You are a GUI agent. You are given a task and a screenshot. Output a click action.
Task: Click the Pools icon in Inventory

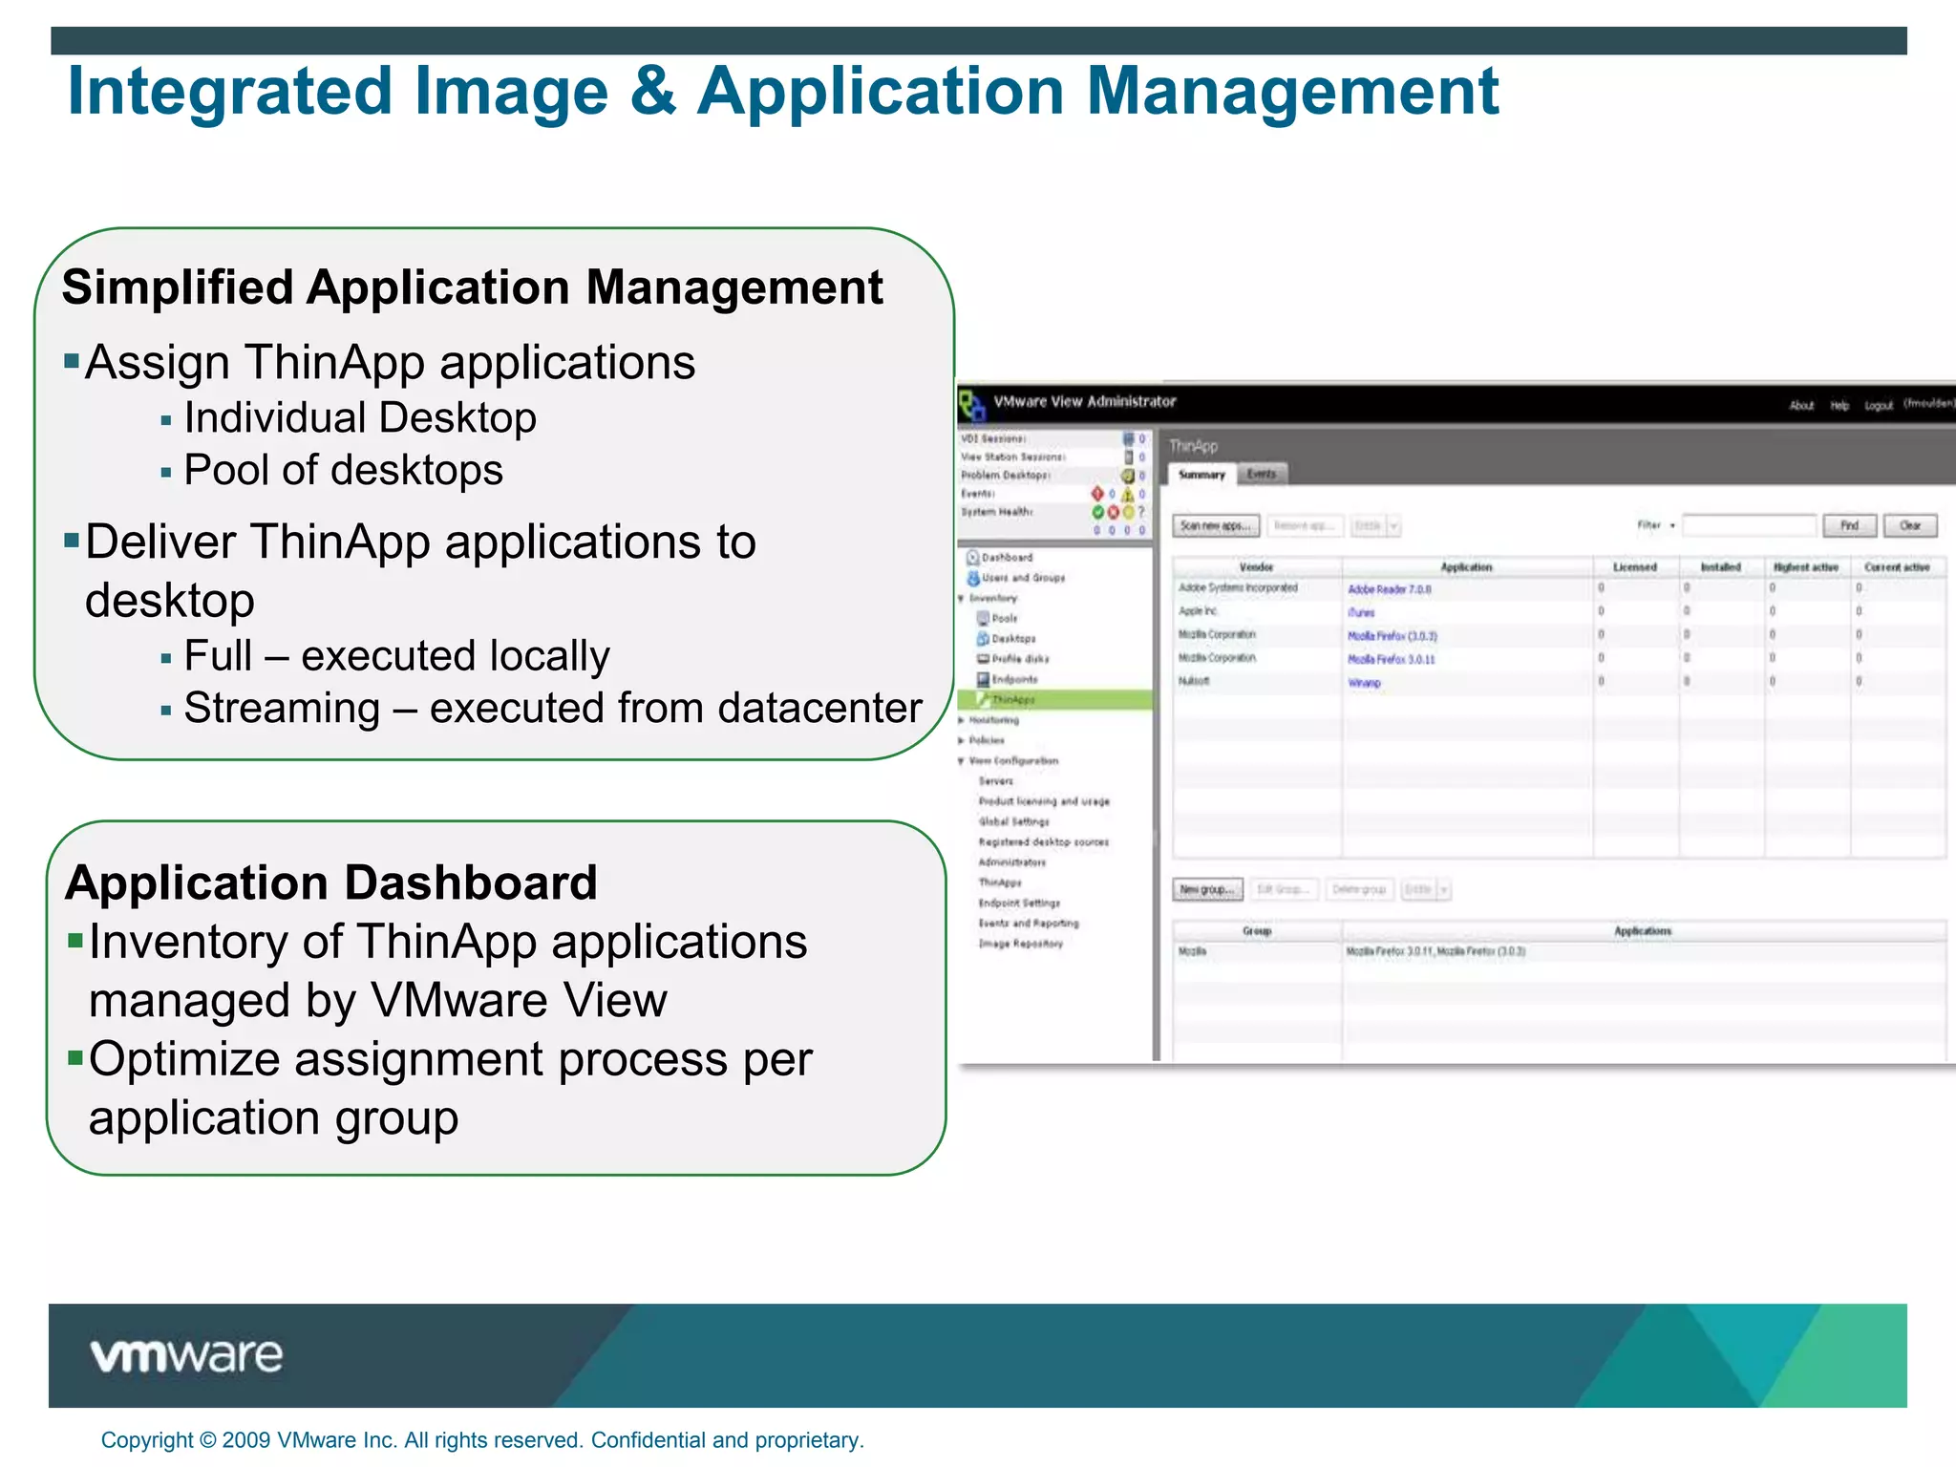click(983, 618)
